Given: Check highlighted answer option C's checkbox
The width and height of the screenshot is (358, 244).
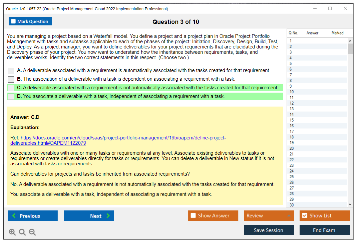Looking at the screenshot, I should point(11,88).
